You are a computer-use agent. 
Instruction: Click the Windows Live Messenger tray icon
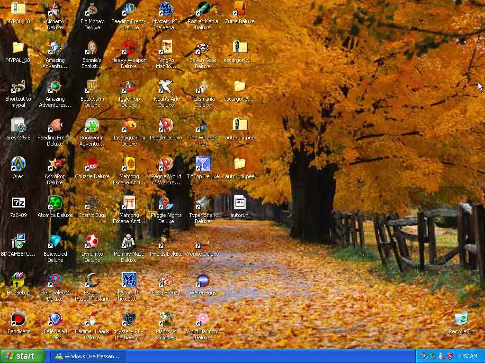coord(441,356)
